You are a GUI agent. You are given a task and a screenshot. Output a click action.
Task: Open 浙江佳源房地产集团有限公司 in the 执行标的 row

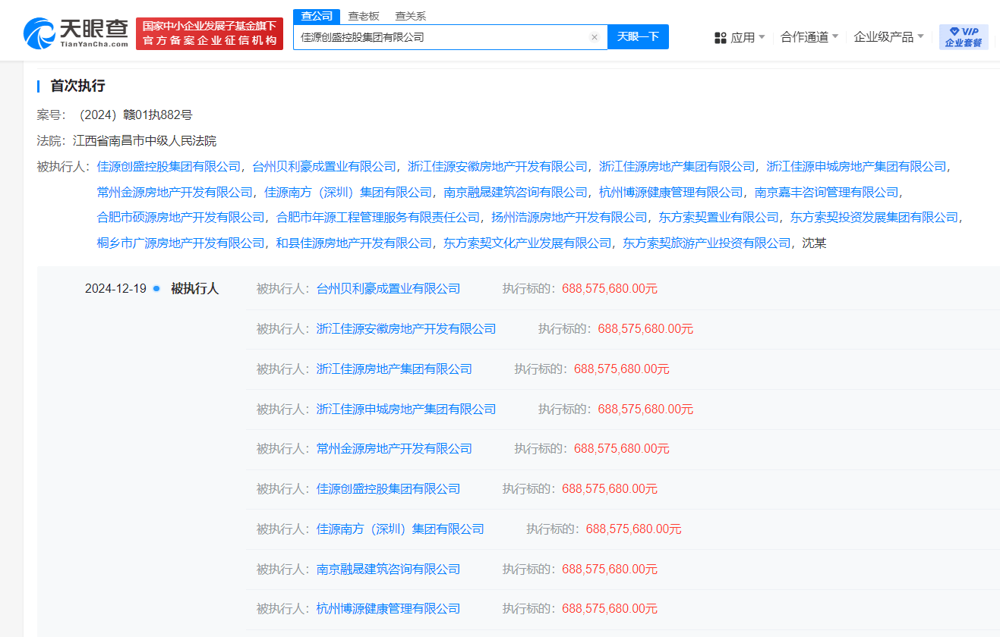pyautogui.click(x=394, y=369)
